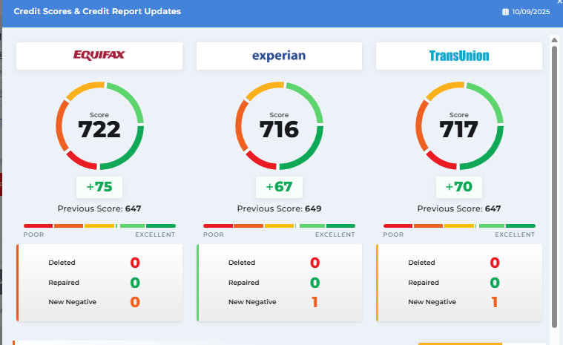
Task: Click the Experian poor-to-excellent rating bar
Action: click(279, 226)
